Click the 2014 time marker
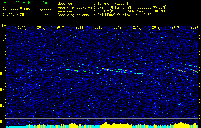The height and width of the screenshot is (128, 201). pyautogui.click(x=79, y=28)
